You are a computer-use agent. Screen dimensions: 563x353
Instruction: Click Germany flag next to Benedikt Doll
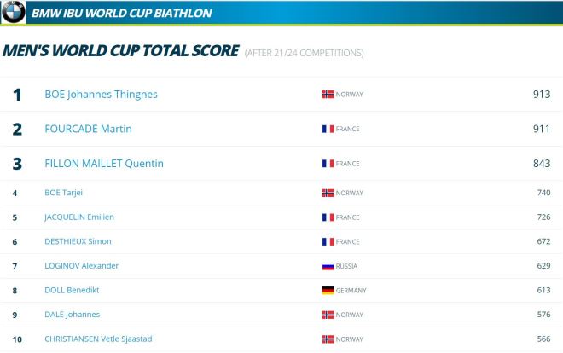[328, 291]
